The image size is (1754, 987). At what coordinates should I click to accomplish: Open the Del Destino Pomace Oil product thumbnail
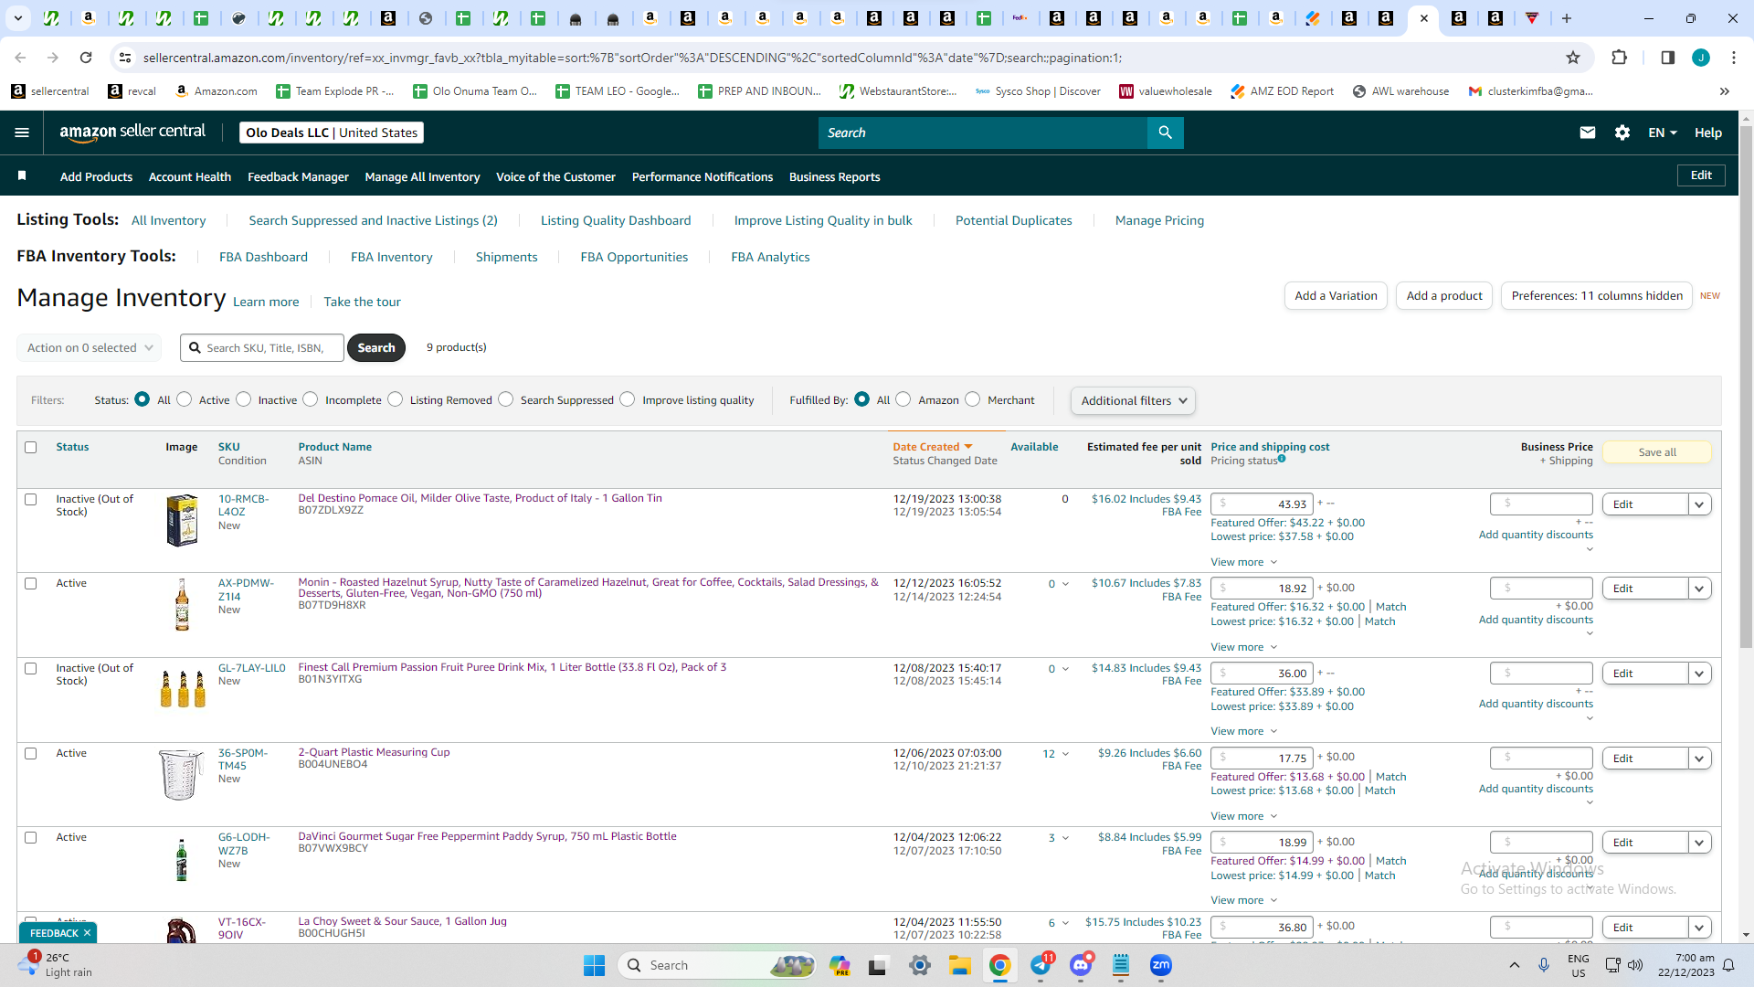182,520
